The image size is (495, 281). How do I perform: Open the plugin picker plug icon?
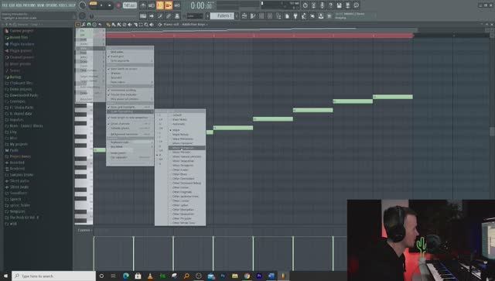[x=295, y=15]
